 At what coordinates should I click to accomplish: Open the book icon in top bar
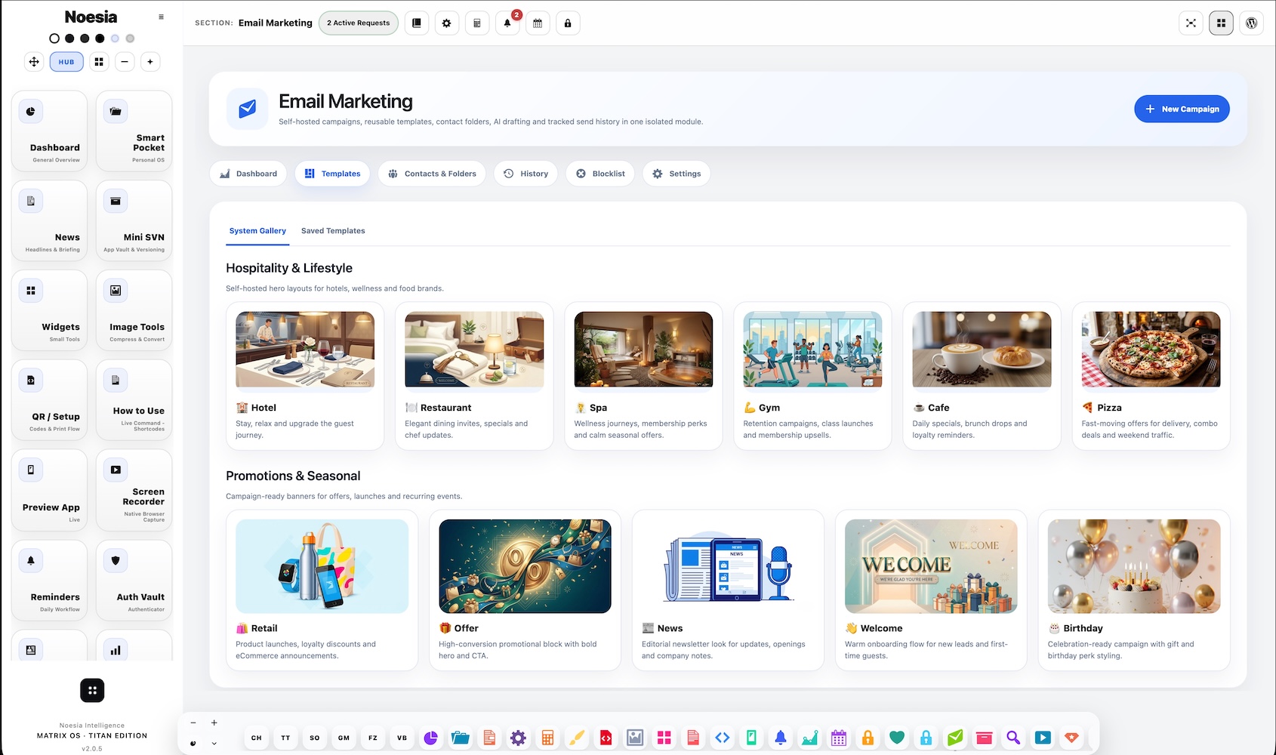(417, 23)
